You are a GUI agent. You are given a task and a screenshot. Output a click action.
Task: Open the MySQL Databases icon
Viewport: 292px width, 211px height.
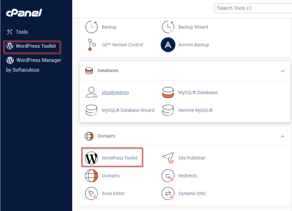[167, 93]
